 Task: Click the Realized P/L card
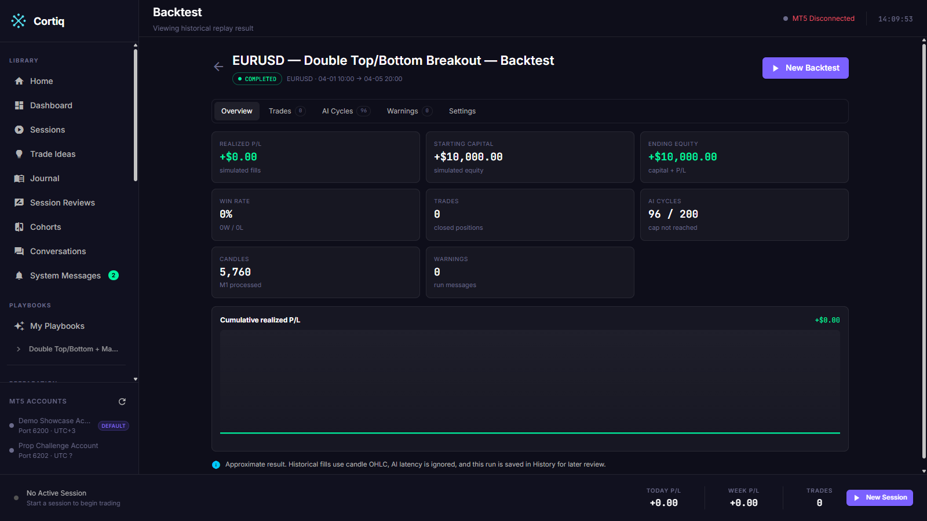pyautogui.click(x=316, y=157)
